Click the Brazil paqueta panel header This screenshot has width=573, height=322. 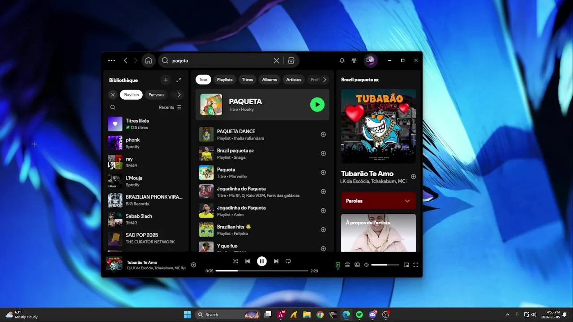360,80
